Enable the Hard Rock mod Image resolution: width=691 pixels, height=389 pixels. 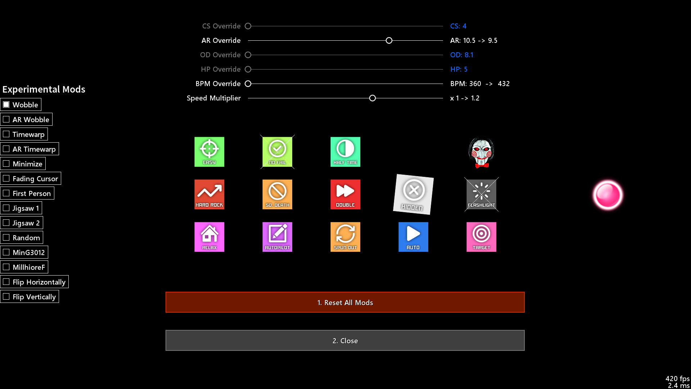tap(209, 194)
